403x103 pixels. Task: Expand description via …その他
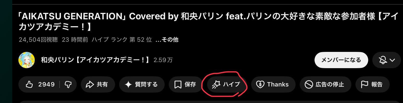coord(167,40)
